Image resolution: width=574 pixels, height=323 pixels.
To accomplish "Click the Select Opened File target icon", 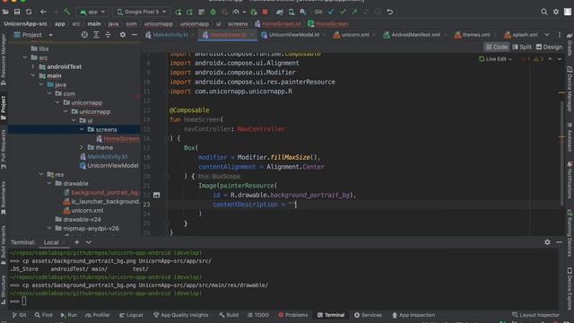I will click(x=84, y=35).
